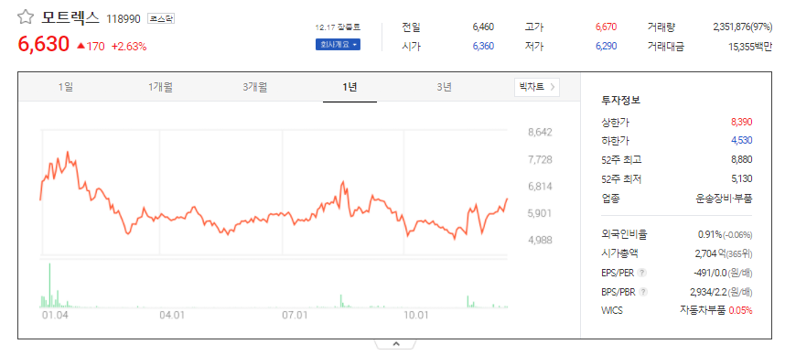This screenshot has height=355, width=785.
Task: Click the 8,642 price axis label
Action: pyautogui.click(x=540, y=133)
